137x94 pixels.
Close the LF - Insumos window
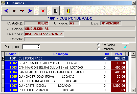134,3
